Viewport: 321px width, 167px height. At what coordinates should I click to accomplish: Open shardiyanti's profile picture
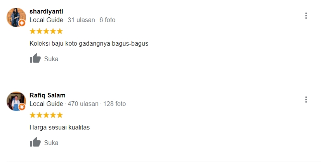[16, 17]
